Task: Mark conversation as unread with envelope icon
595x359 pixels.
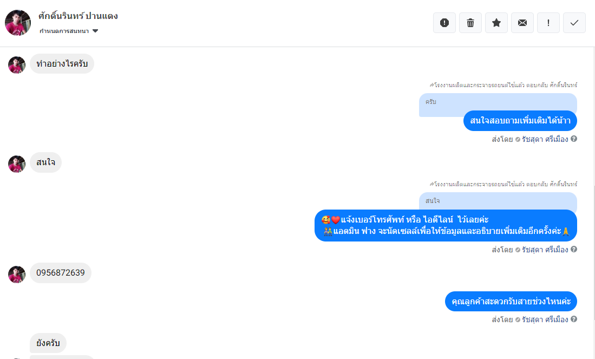Action: pyautogui.click(x=522, y=23)
